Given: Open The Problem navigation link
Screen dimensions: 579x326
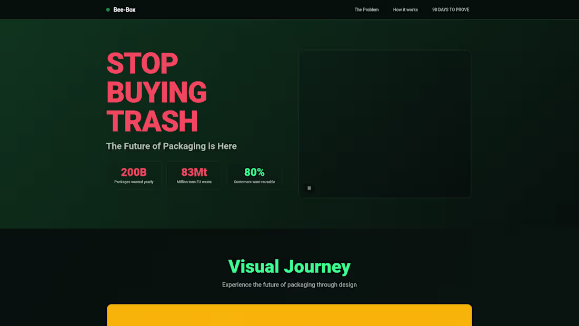Looking at the screenshot, I should pos(366,9).
